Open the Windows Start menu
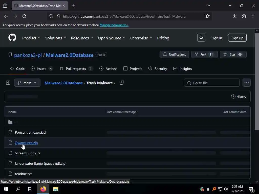The width and height of the screenshot is (259, 194). (6, 189)
